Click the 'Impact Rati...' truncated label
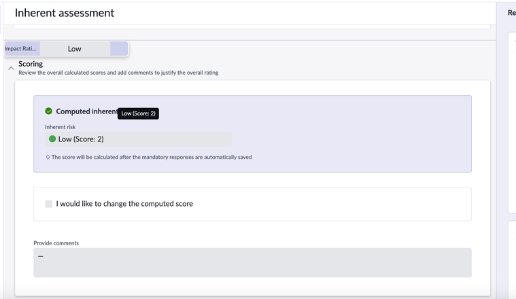The height and width of the screenshot is (299, 516). pos(20,49)
